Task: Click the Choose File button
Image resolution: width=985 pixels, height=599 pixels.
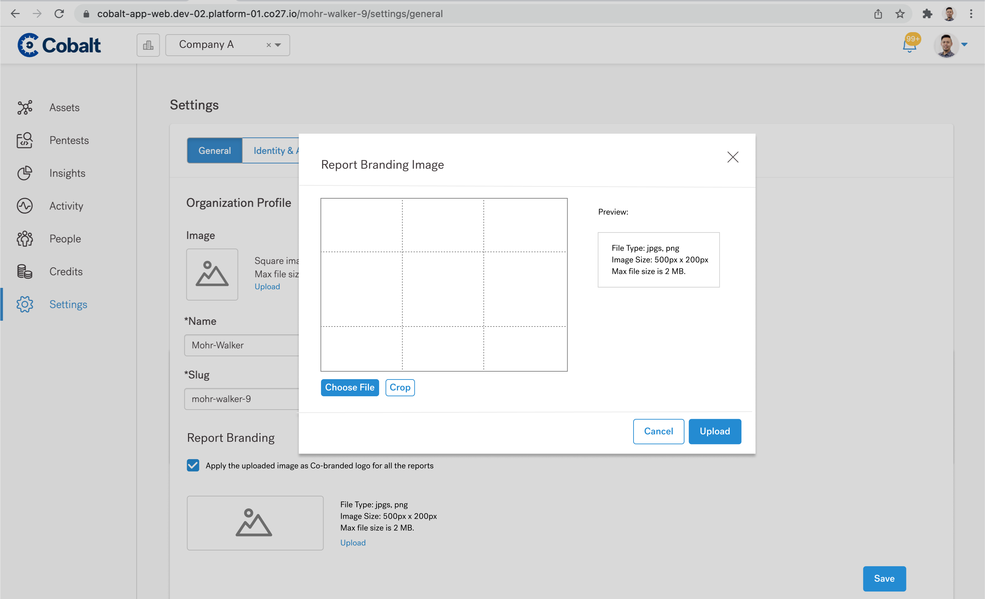Action: tap(350, 387)
